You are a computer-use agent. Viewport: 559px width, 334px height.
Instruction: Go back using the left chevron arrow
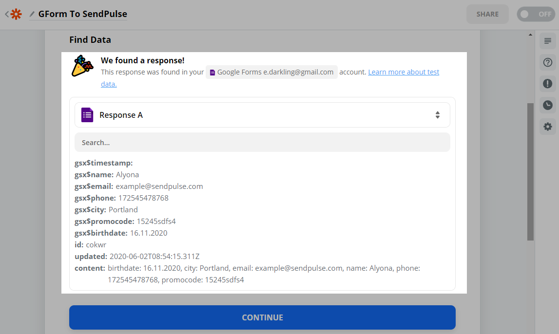pyautogui.click(x=7, y=14)
